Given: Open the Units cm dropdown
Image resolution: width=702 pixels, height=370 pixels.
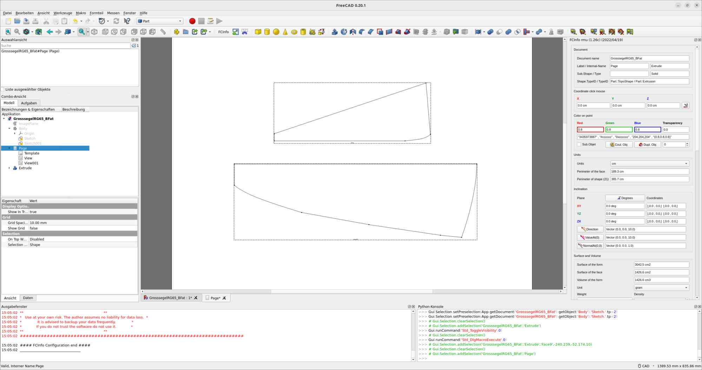Looking at the screenshot, I should click(649, 163).
